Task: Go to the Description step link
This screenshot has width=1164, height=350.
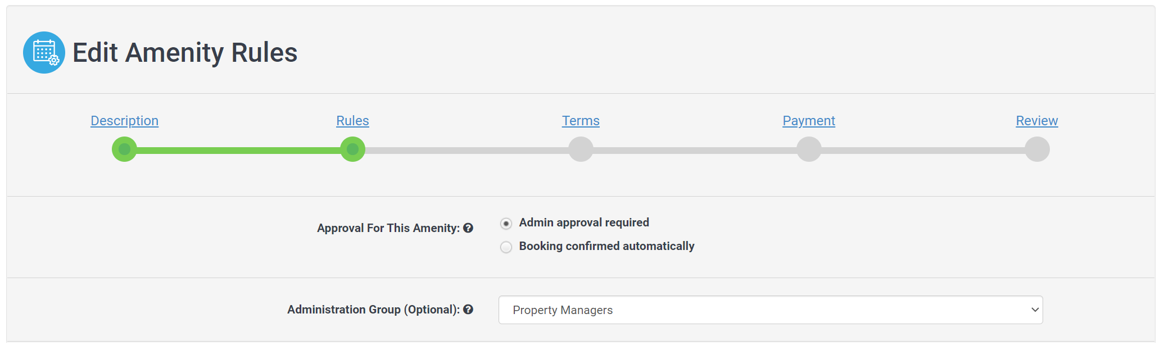Action: pyautogui.click(x=124, y=121)
